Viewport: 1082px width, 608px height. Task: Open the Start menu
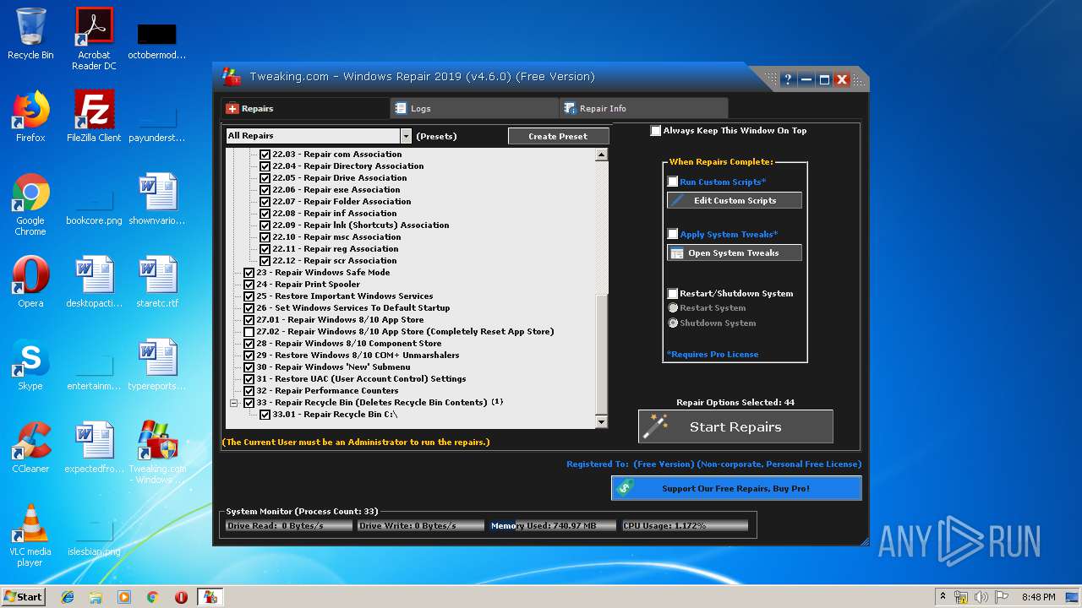click(x=23, y=597)
